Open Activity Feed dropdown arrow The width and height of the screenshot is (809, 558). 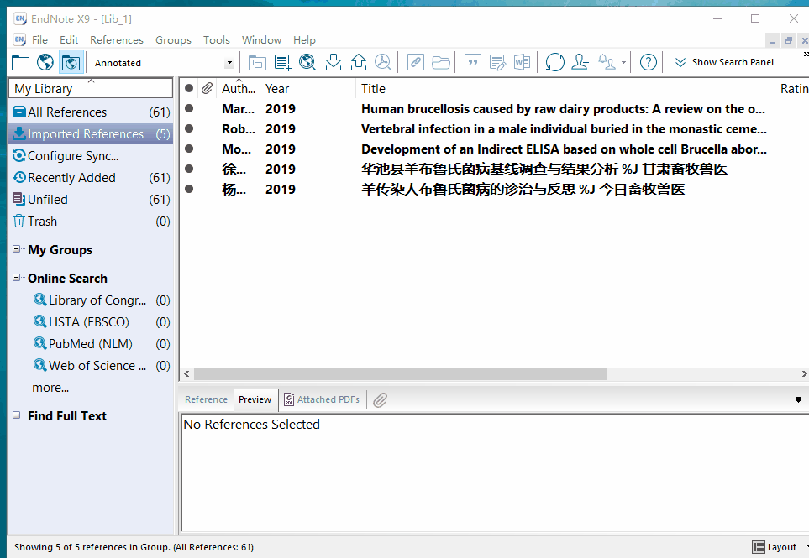624,63
